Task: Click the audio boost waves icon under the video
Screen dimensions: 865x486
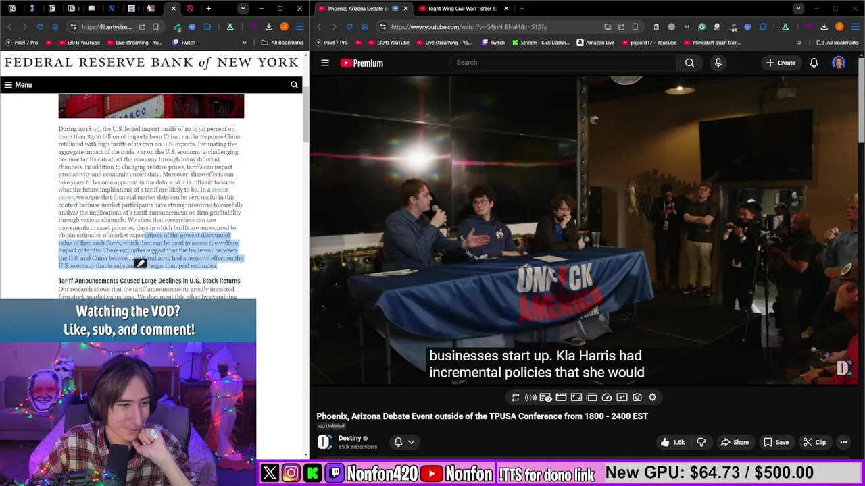Action: point(530,398)
